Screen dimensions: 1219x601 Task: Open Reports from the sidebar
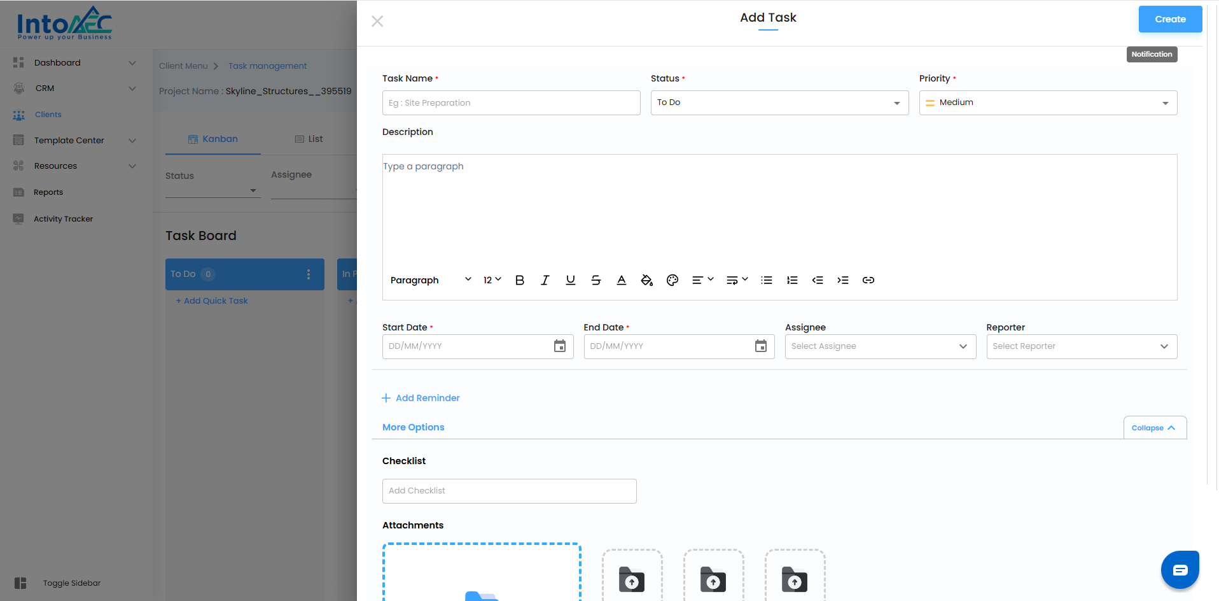click(48, 192)
